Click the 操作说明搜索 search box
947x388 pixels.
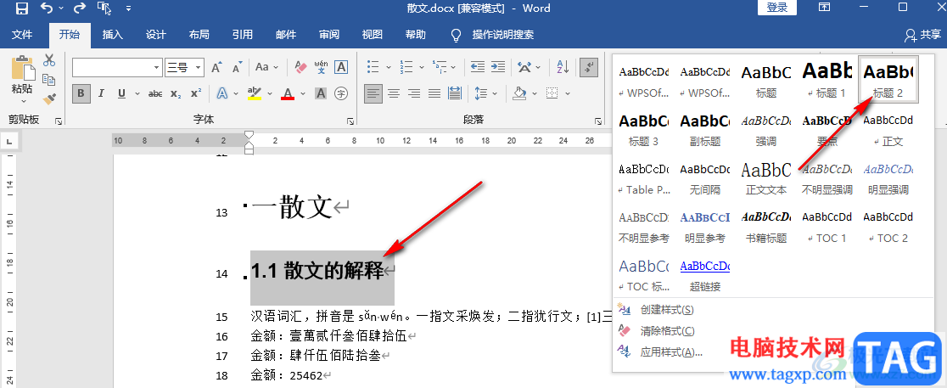point(502,35)
